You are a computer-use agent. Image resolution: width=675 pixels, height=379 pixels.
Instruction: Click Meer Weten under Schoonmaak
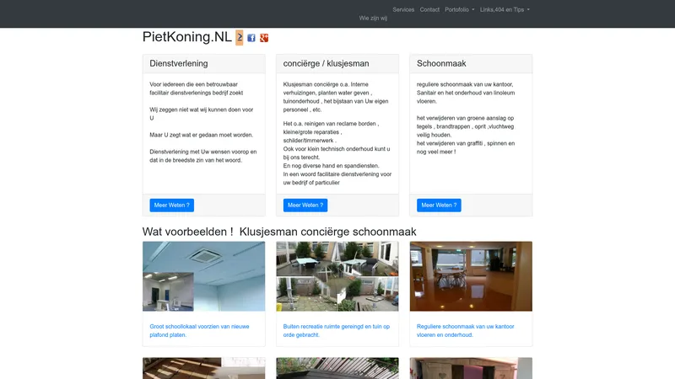(439, 205)
